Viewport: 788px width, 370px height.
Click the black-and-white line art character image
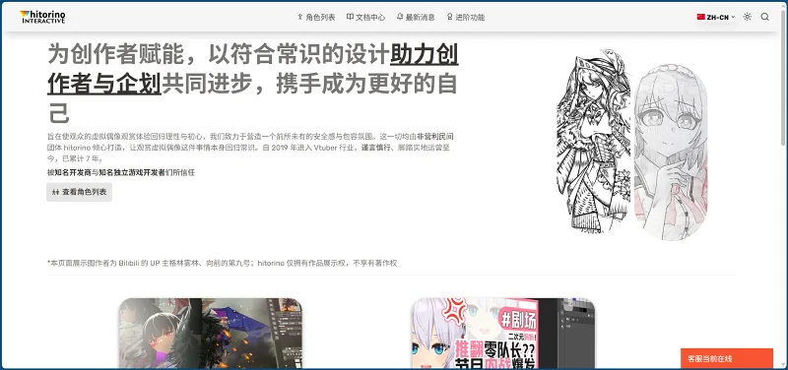(x=594, y=141)
